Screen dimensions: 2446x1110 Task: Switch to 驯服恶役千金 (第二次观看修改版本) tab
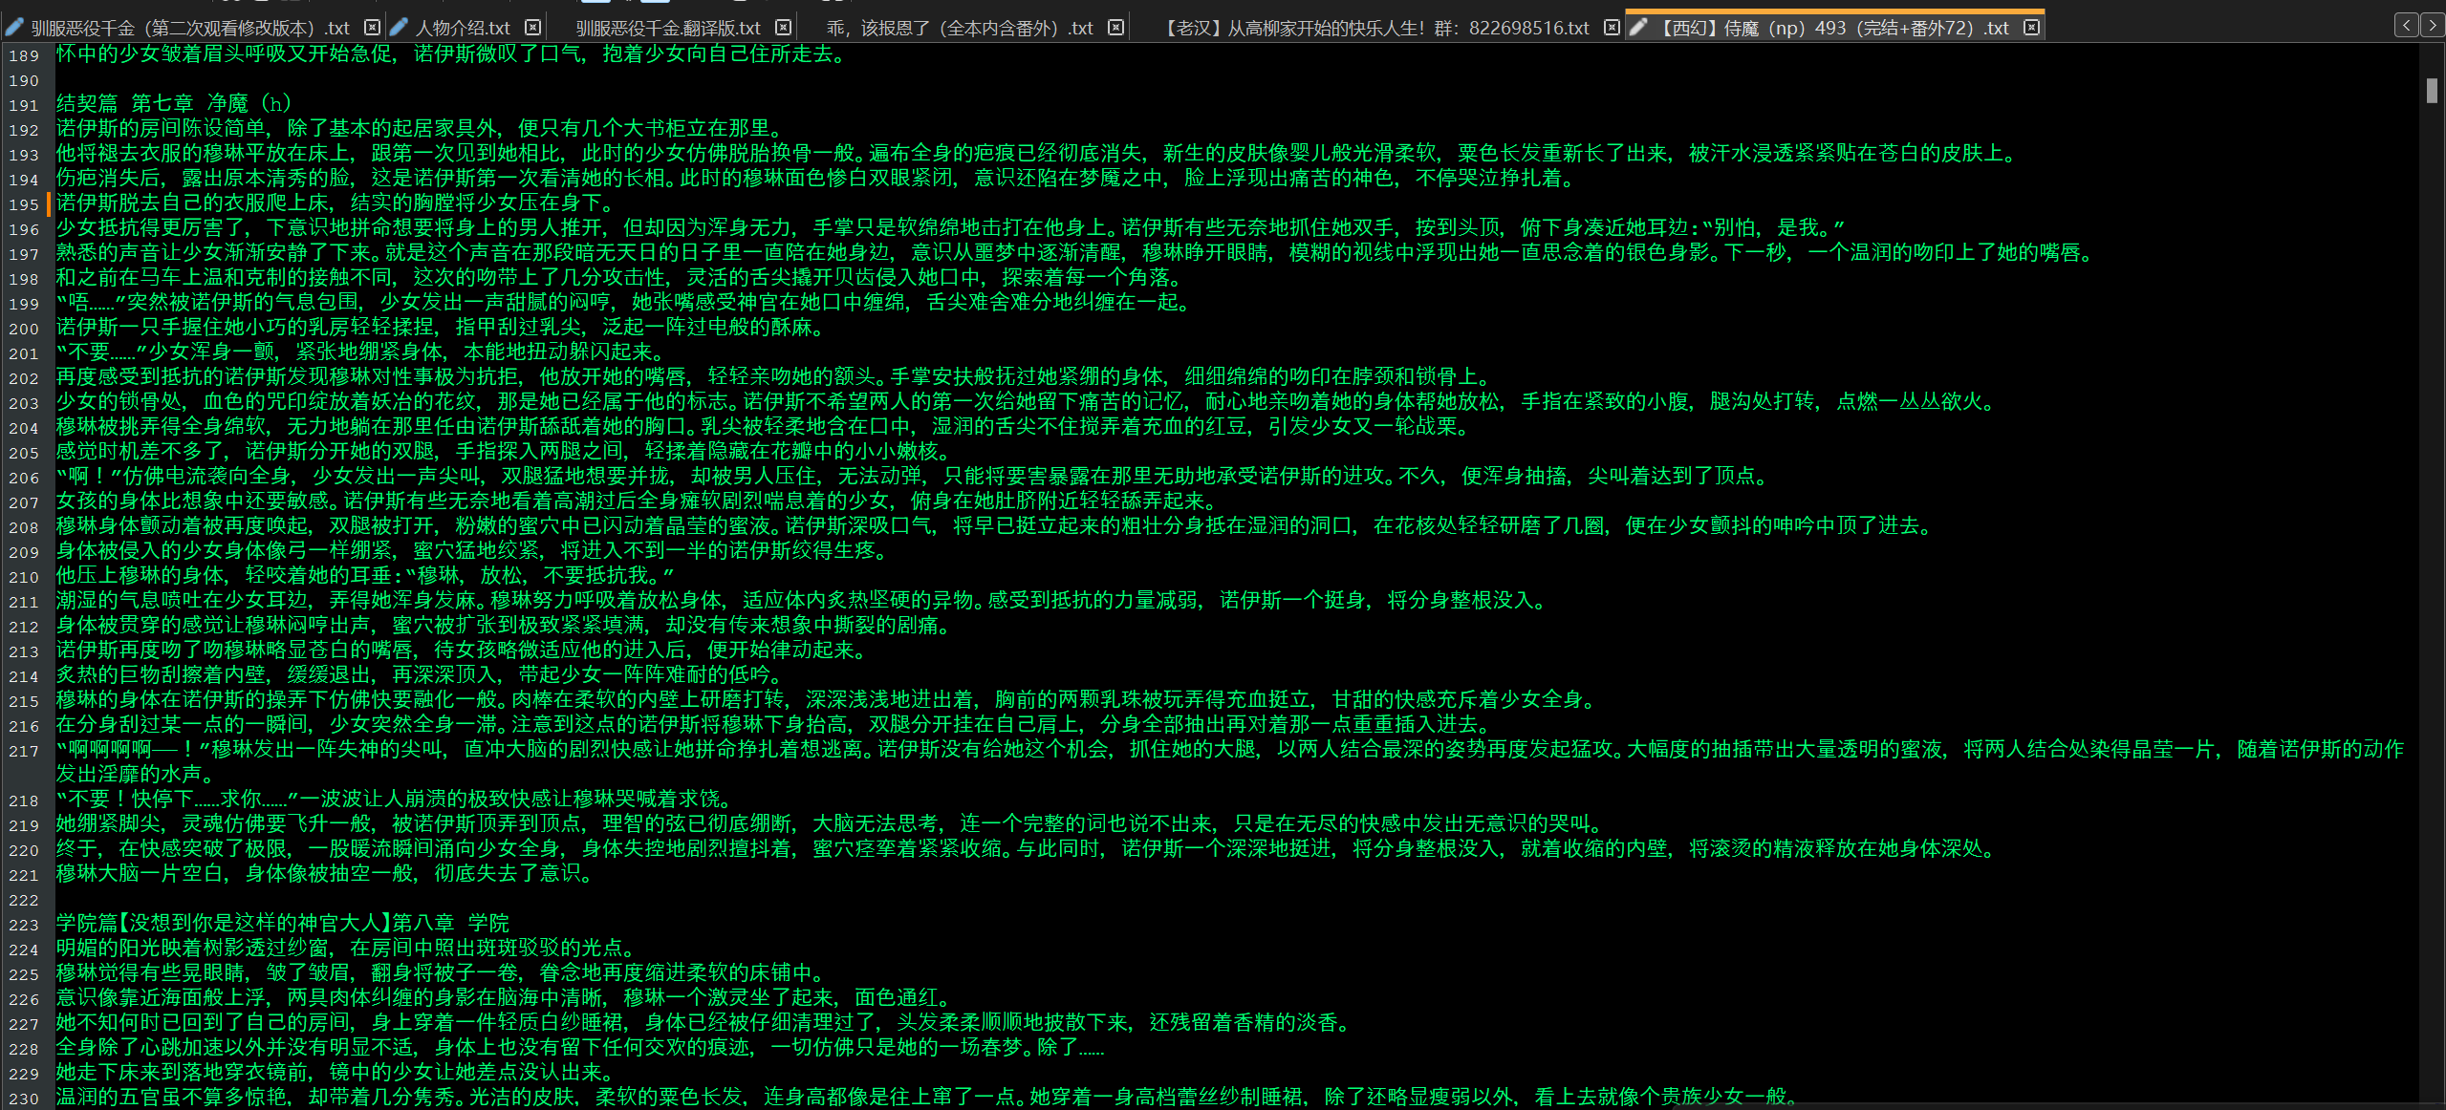(189, 28)
